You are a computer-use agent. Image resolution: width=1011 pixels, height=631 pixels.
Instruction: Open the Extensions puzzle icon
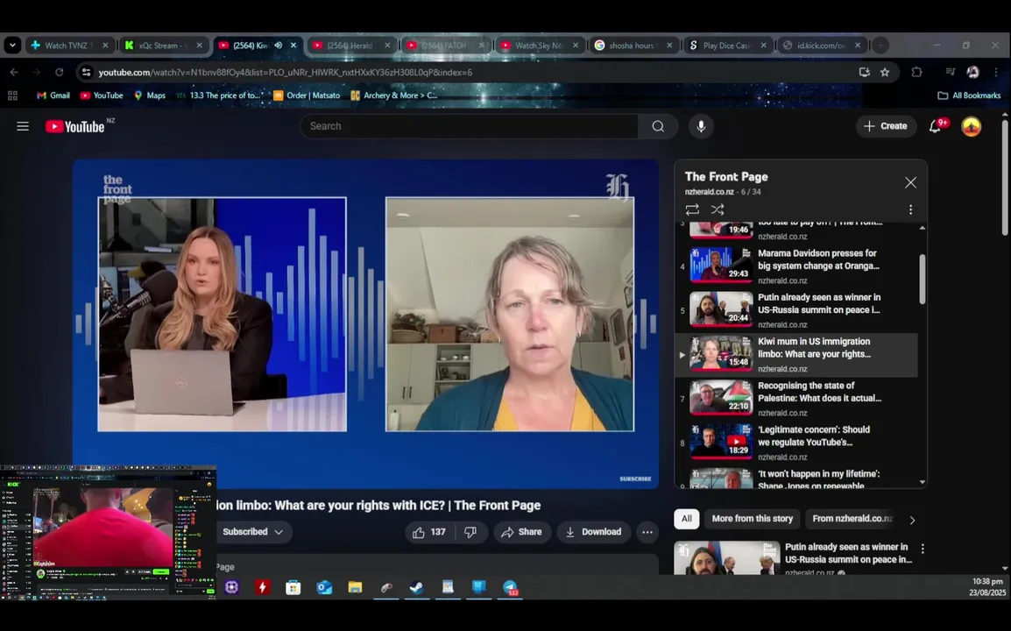916,72
